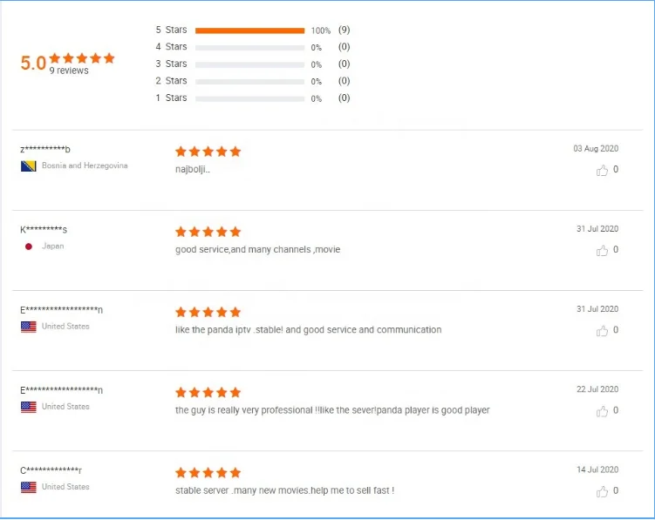Click the 'good service,and many channels' review text
655x520 pixels.
(x=257, y=250)
